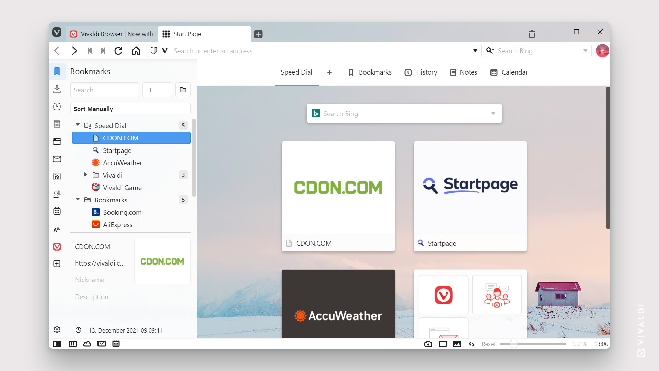Collapse the Bookmarks folder tree
The width and height of the screenshot is (659, 371).
pos(78,199)
